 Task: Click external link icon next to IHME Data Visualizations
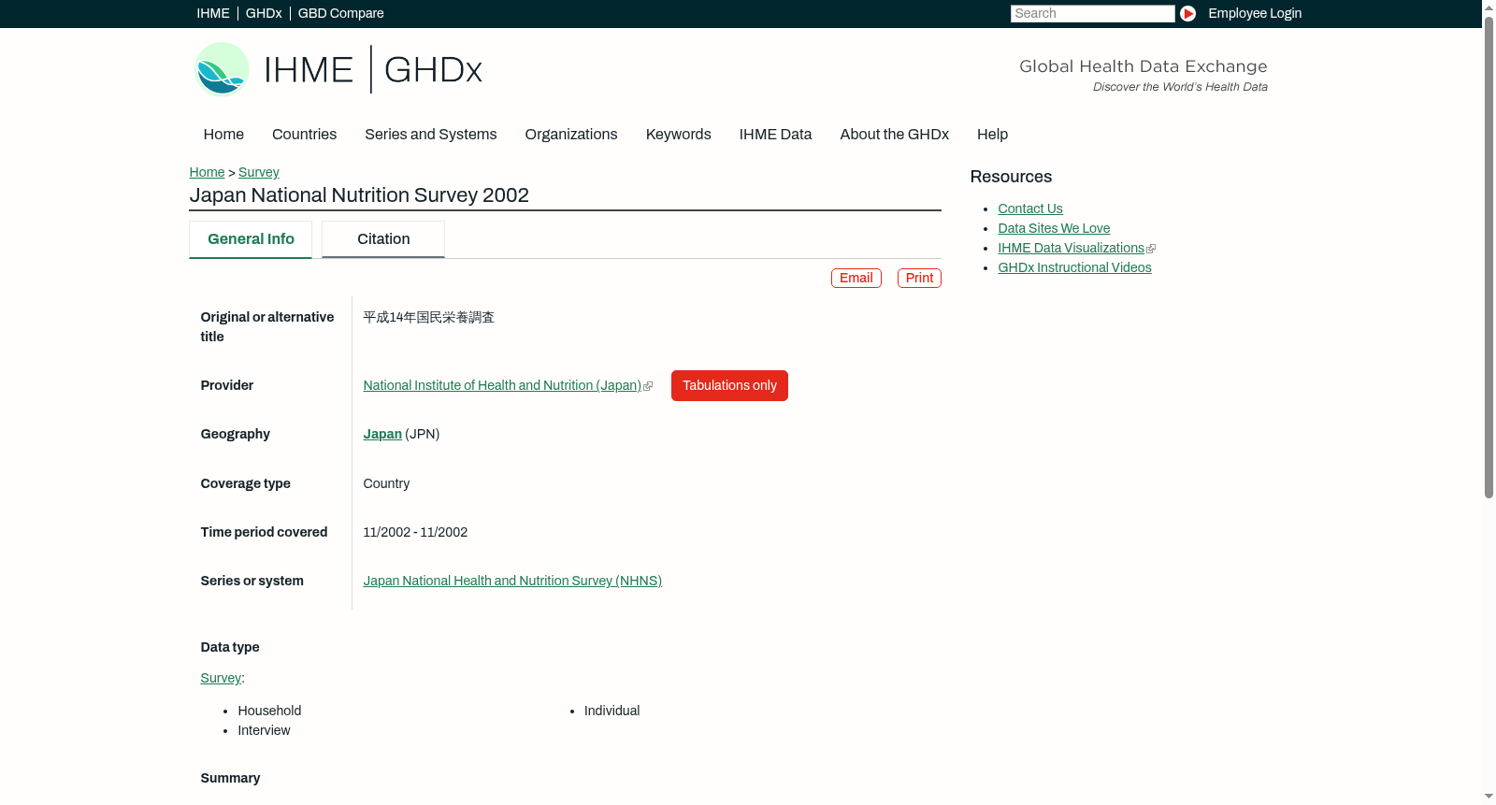click(1151, 249)
